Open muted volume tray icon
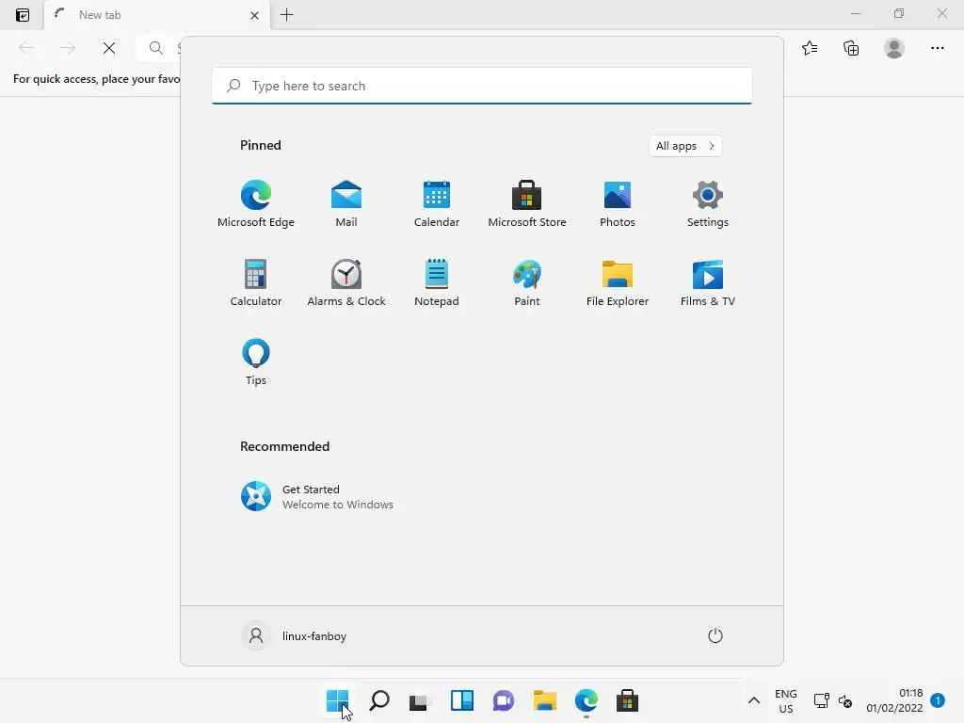Image resolution: width=964 pixels, height=723 pixels. pyautogui.click(x=845, y=700)
